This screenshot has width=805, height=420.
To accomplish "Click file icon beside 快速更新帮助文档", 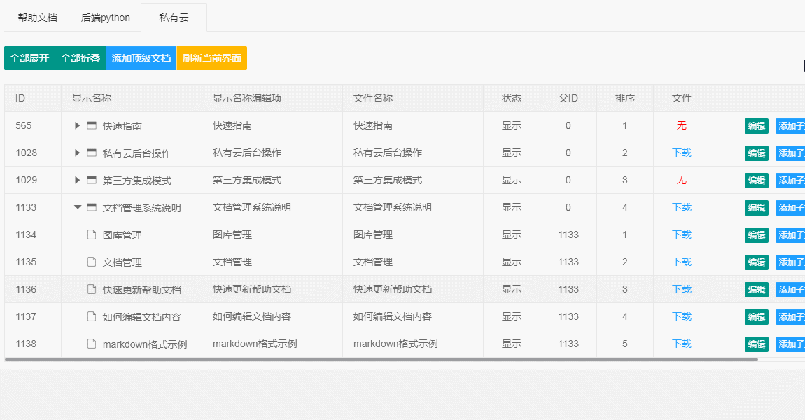I will coord(91,289).
